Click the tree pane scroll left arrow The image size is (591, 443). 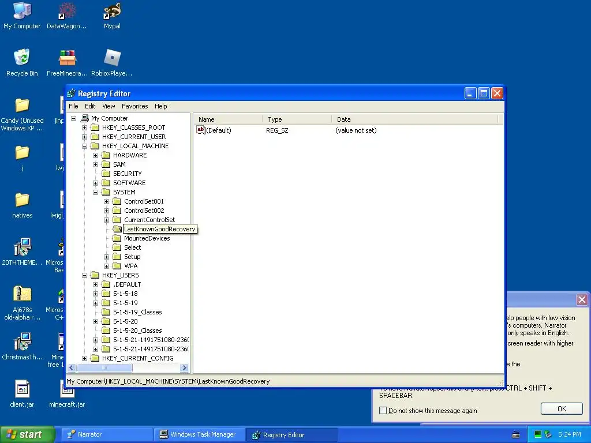72,367
